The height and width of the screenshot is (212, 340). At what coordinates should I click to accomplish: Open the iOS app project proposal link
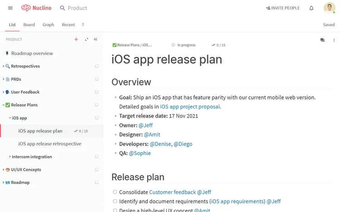190,107
